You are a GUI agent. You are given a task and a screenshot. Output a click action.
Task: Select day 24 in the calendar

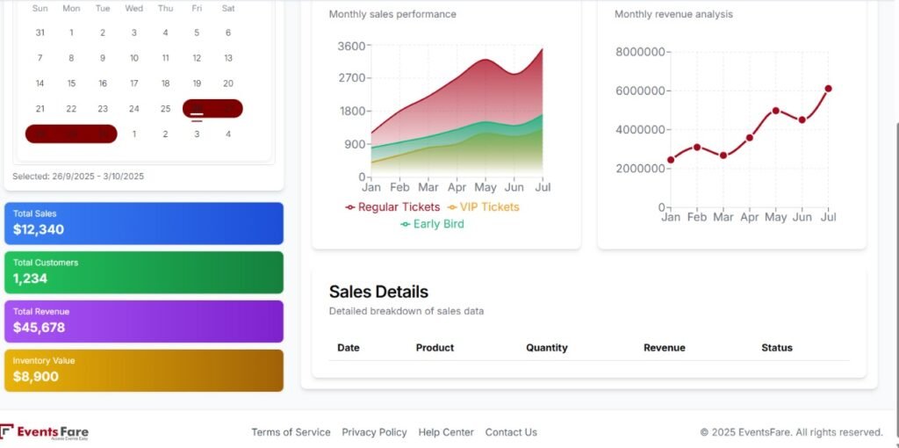point(133,109)
